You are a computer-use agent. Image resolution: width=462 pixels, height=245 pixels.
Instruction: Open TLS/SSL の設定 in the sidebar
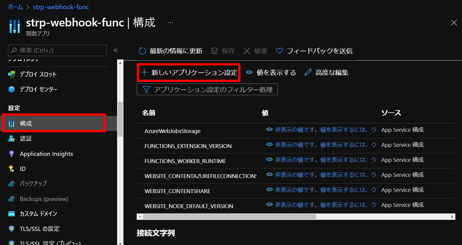39,228
